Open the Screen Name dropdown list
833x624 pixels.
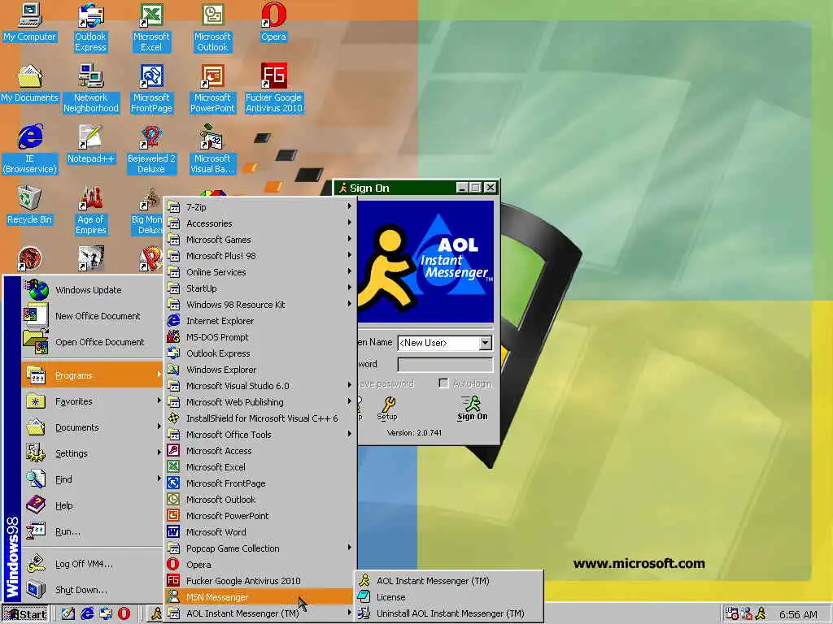[485, 343]
